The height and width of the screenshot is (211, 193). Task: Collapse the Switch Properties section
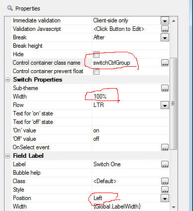[7, 80]
